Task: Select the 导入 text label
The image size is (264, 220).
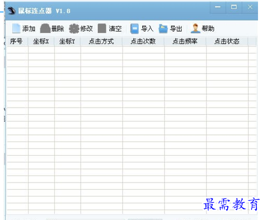Action: click(147, 28)
